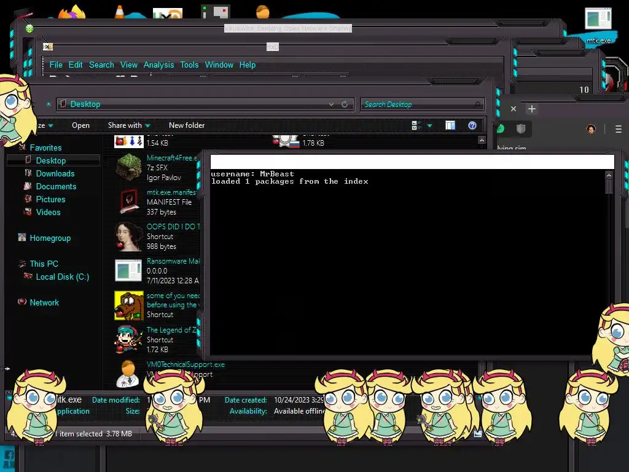Open Downloads in navigation pane

tap(55, 173)
